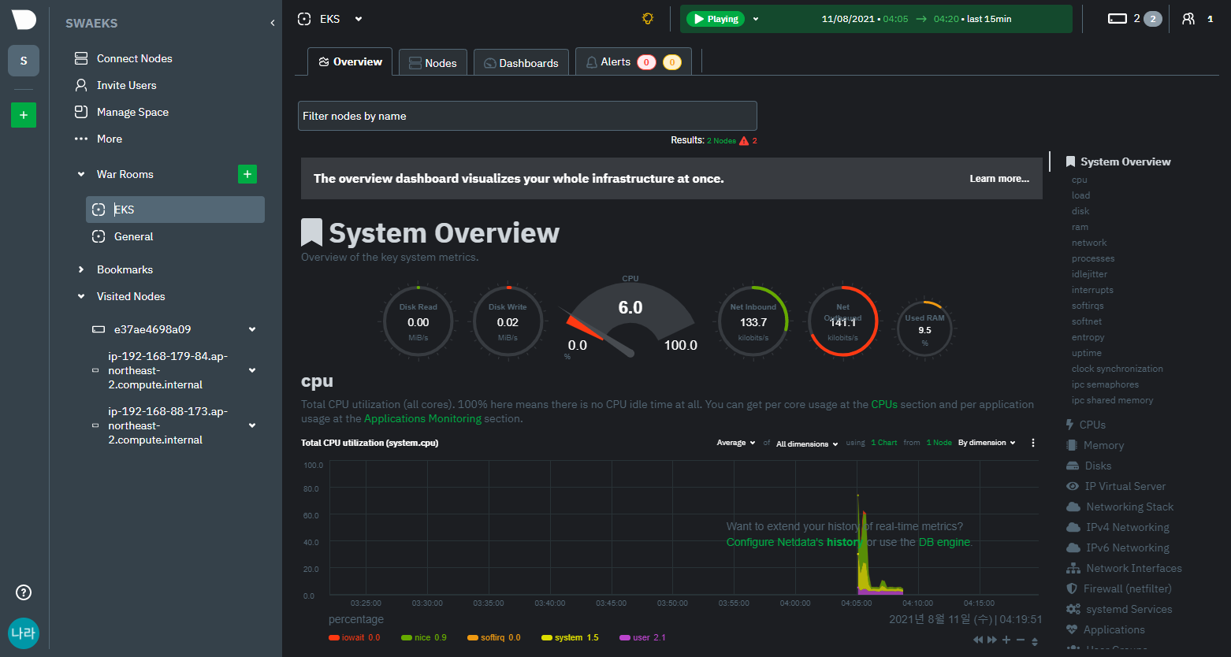
Task: Click Learn more in overview banner
Action: [999, 179]
